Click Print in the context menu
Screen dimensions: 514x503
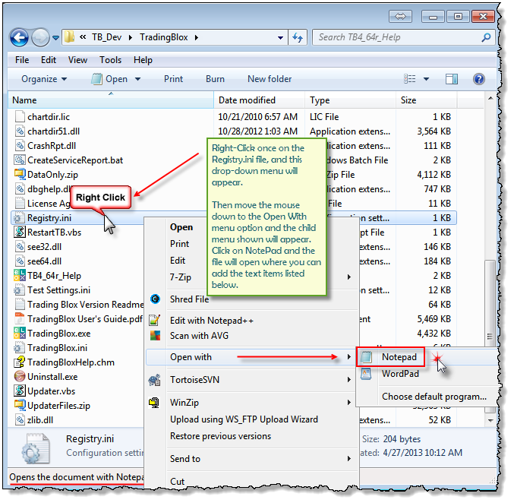179,244
